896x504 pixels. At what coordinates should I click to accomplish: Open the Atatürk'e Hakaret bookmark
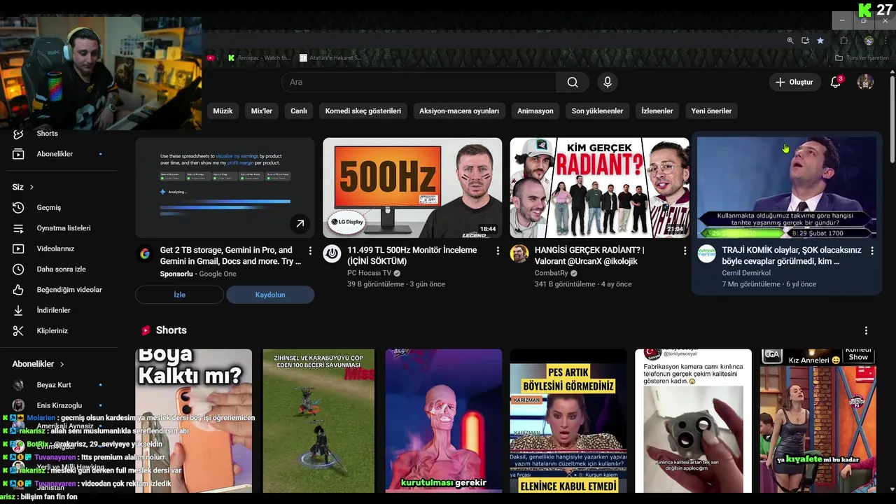(330, 58)
